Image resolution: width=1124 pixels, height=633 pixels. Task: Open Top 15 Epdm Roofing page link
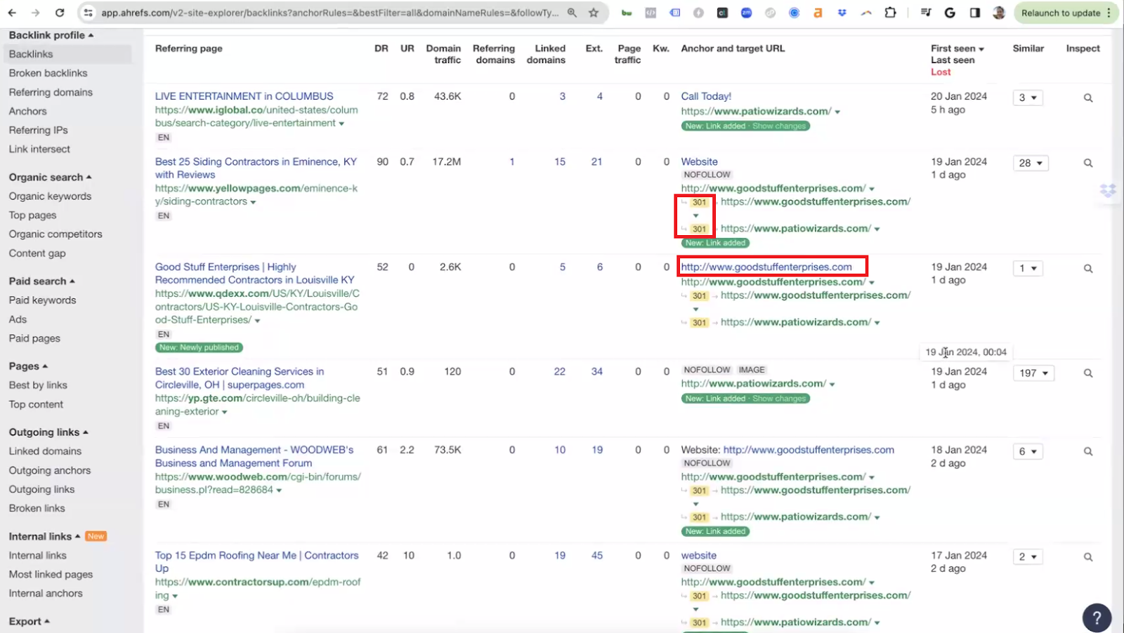(256, 561)
